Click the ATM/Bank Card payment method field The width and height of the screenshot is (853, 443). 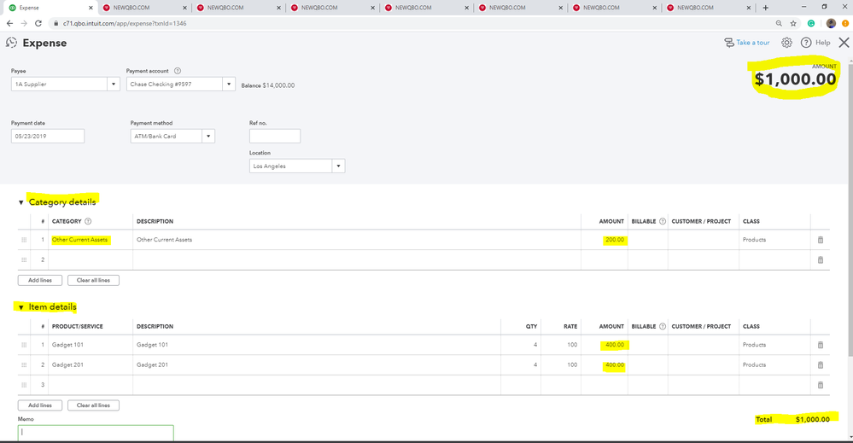tap(167, 136)
